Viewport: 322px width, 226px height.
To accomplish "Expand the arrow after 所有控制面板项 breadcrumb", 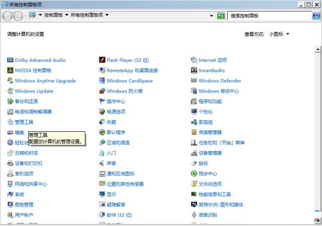I will click(107, 15).
